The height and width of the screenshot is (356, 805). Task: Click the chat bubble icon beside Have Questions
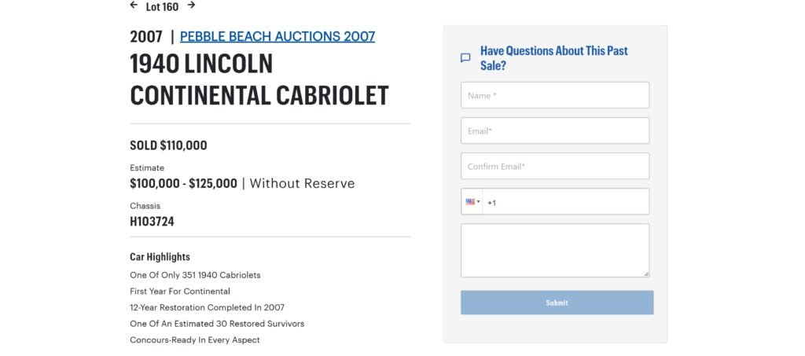point(465,57)
